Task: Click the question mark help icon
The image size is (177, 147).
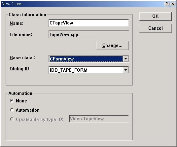Action: click(167, 4)
